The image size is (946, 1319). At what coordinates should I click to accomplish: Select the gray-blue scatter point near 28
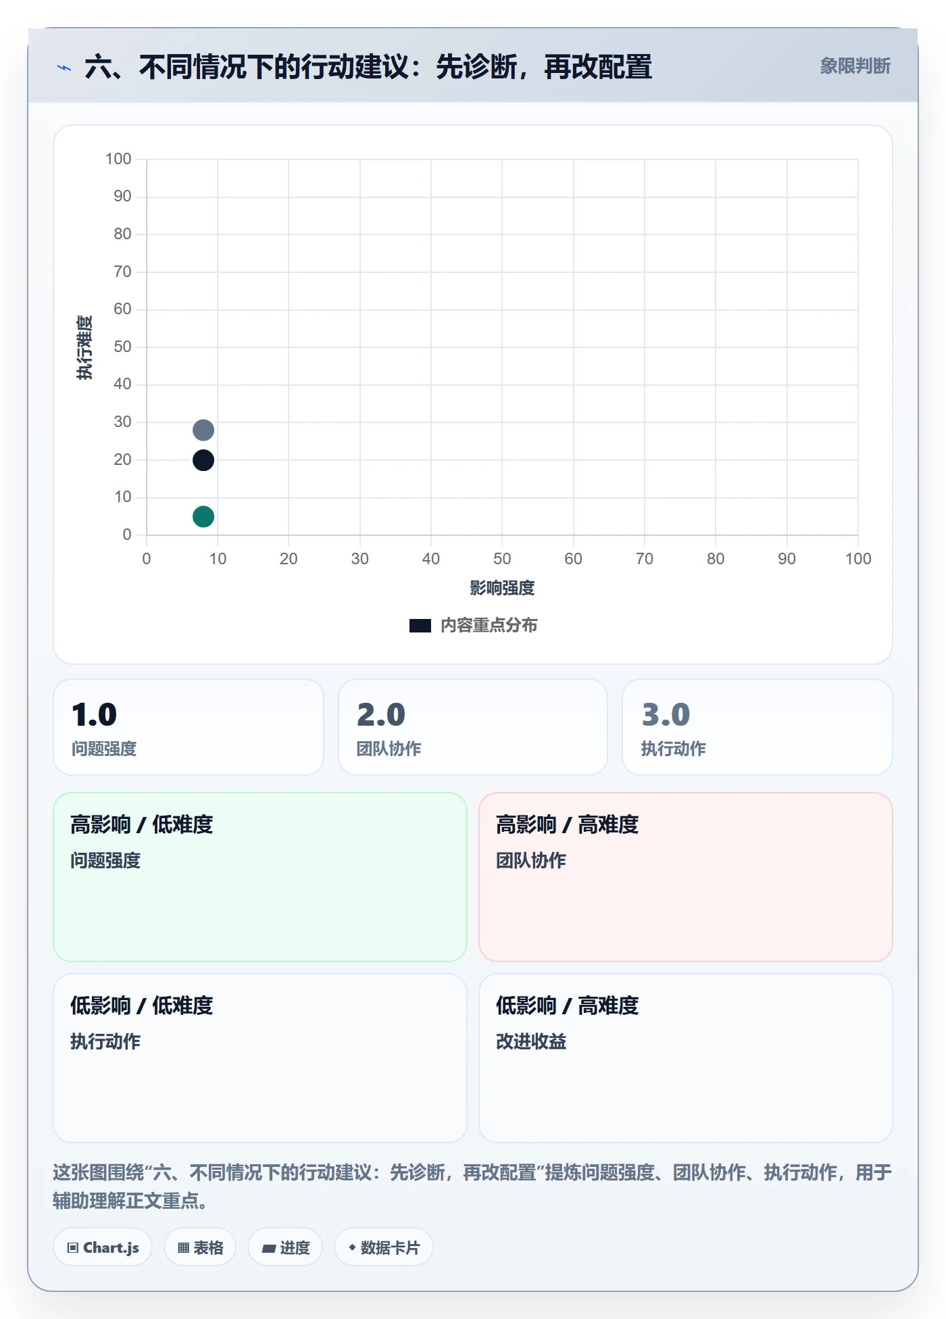click(203, 430)
